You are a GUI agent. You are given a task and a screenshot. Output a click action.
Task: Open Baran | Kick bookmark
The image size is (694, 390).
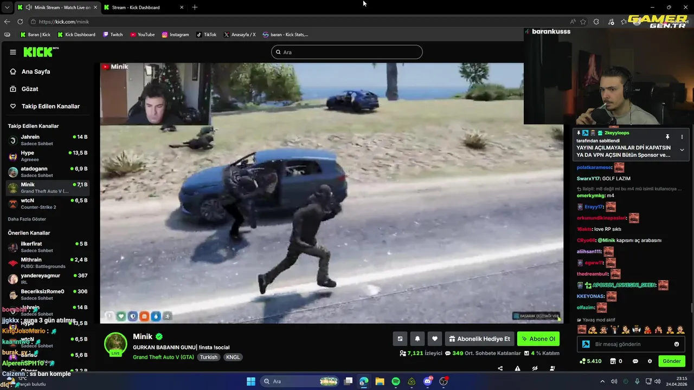coord(35,35)
